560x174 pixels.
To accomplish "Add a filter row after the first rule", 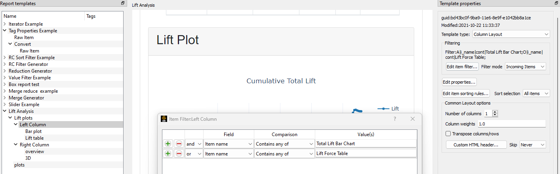I will pos(168,144).
